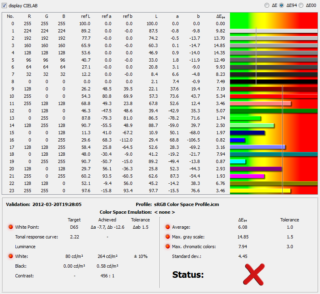The width and height of the screenshot is (320, 294).
Task: Click the red indicator beside Max. chromatic colors
Action: pyautogui.click(x=168, y=247)
